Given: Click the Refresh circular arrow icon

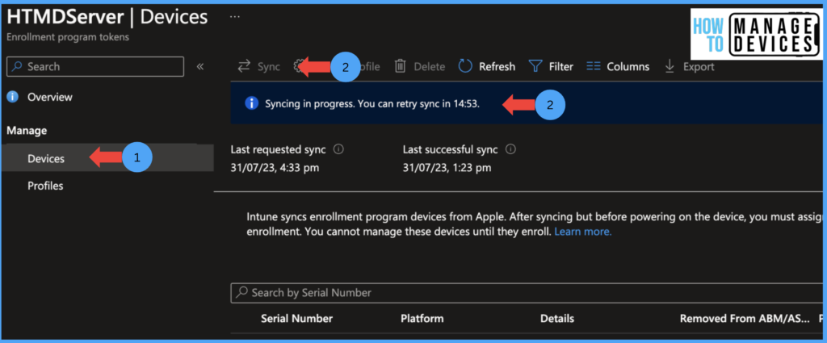Looking at the screenshot, I should (464, 66).
